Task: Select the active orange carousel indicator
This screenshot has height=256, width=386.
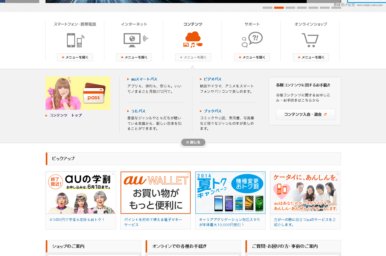Action: point(279,8)
